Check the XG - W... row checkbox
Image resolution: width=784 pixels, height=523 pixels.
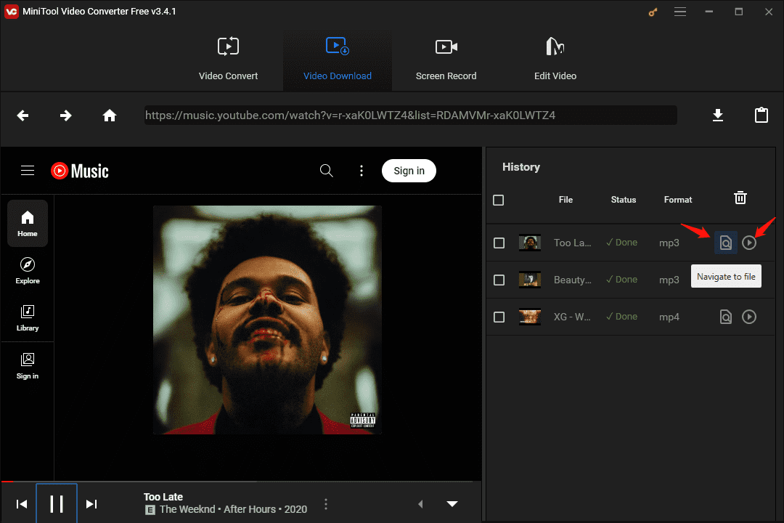[499, 317]
